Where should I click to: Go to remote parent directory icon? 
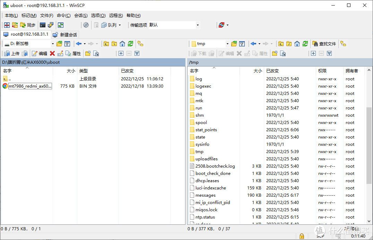pos(281,44)
